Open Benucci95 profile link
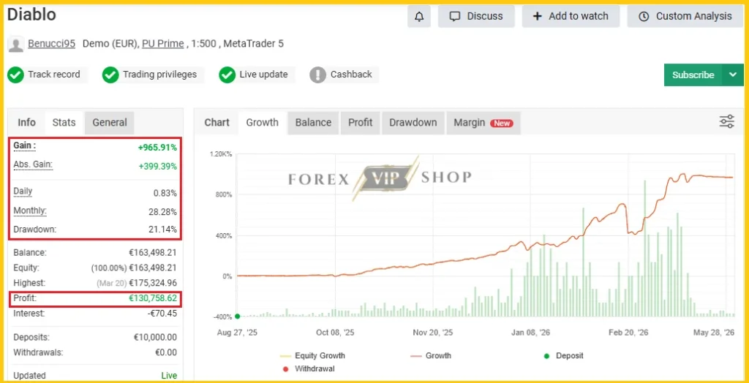 coord(52,43)
